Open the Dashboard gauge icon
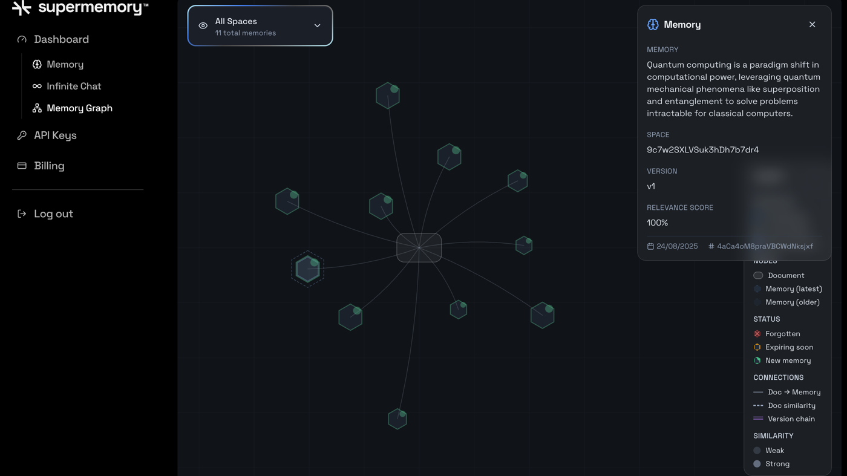Viewport: 847px width, 476px height. tap(22, 39)
